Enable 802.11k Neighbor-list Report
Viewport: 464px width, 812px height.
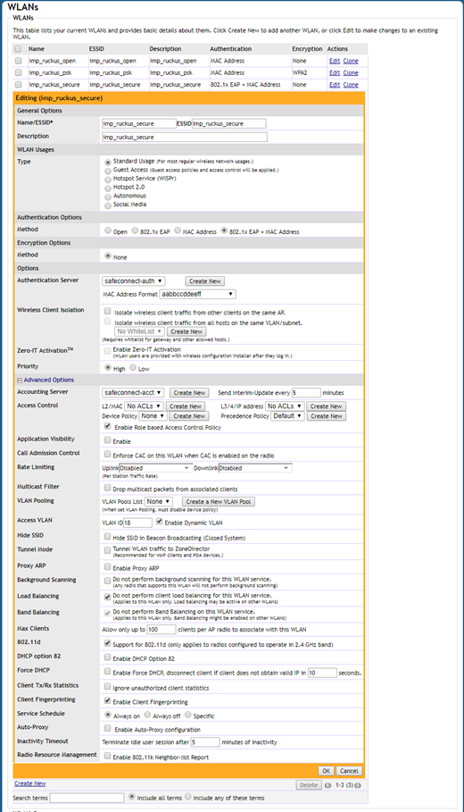click(108, 756)
